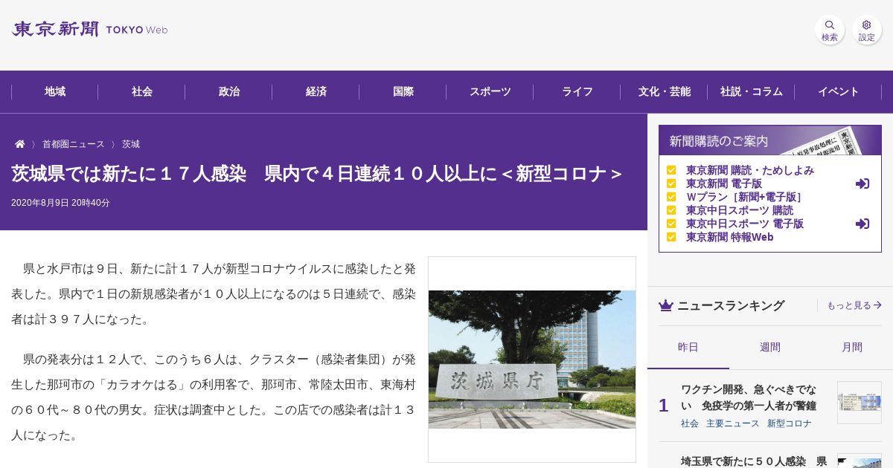Image resolution: width=893 pixels, height=468 pixels.
Task: Click the check icon beside 東京新聞 購読・ためしよみ
Action: coord(671,170)
